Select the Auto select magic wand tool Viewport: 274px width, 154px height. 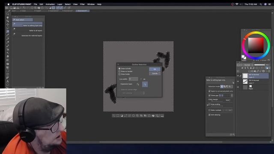click(8, 31)
